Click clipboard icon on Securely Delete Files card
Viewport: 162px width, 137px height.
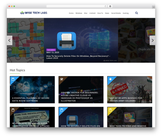click(62, 110)
